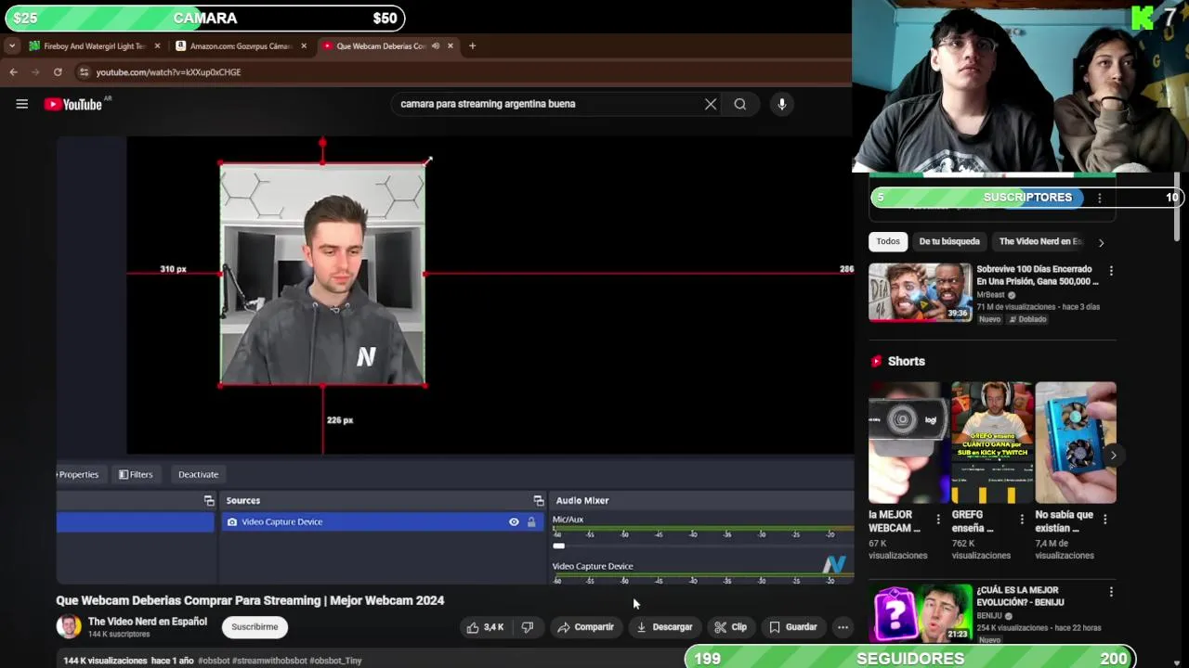Open options for GREFG enseña short
Screen dimensions: 1189x668
(1022, 520)
